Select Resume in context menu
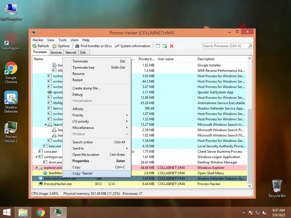 pyautogui.click(x=101, y=74)
